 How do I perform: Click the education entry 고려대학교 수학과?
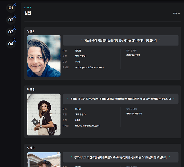(133, 55)
